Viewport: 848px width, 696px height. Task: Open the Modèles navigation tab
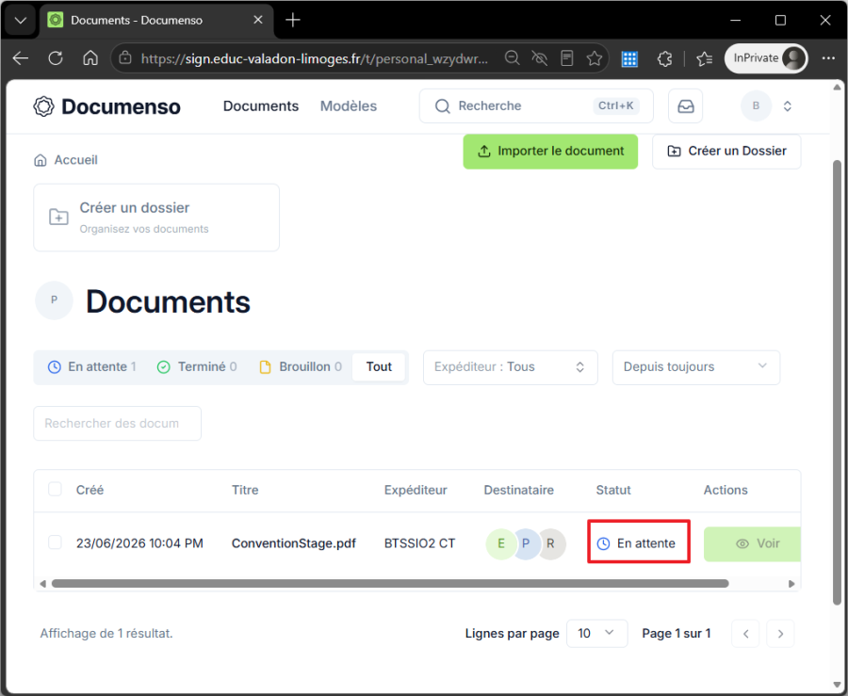(x=349, y=105)
